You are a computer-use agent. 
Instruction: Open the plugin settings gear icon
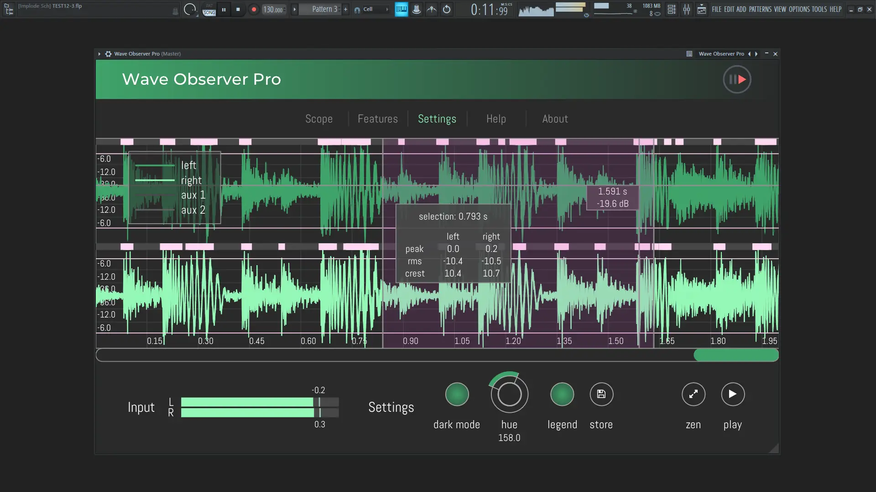[108, 54]
